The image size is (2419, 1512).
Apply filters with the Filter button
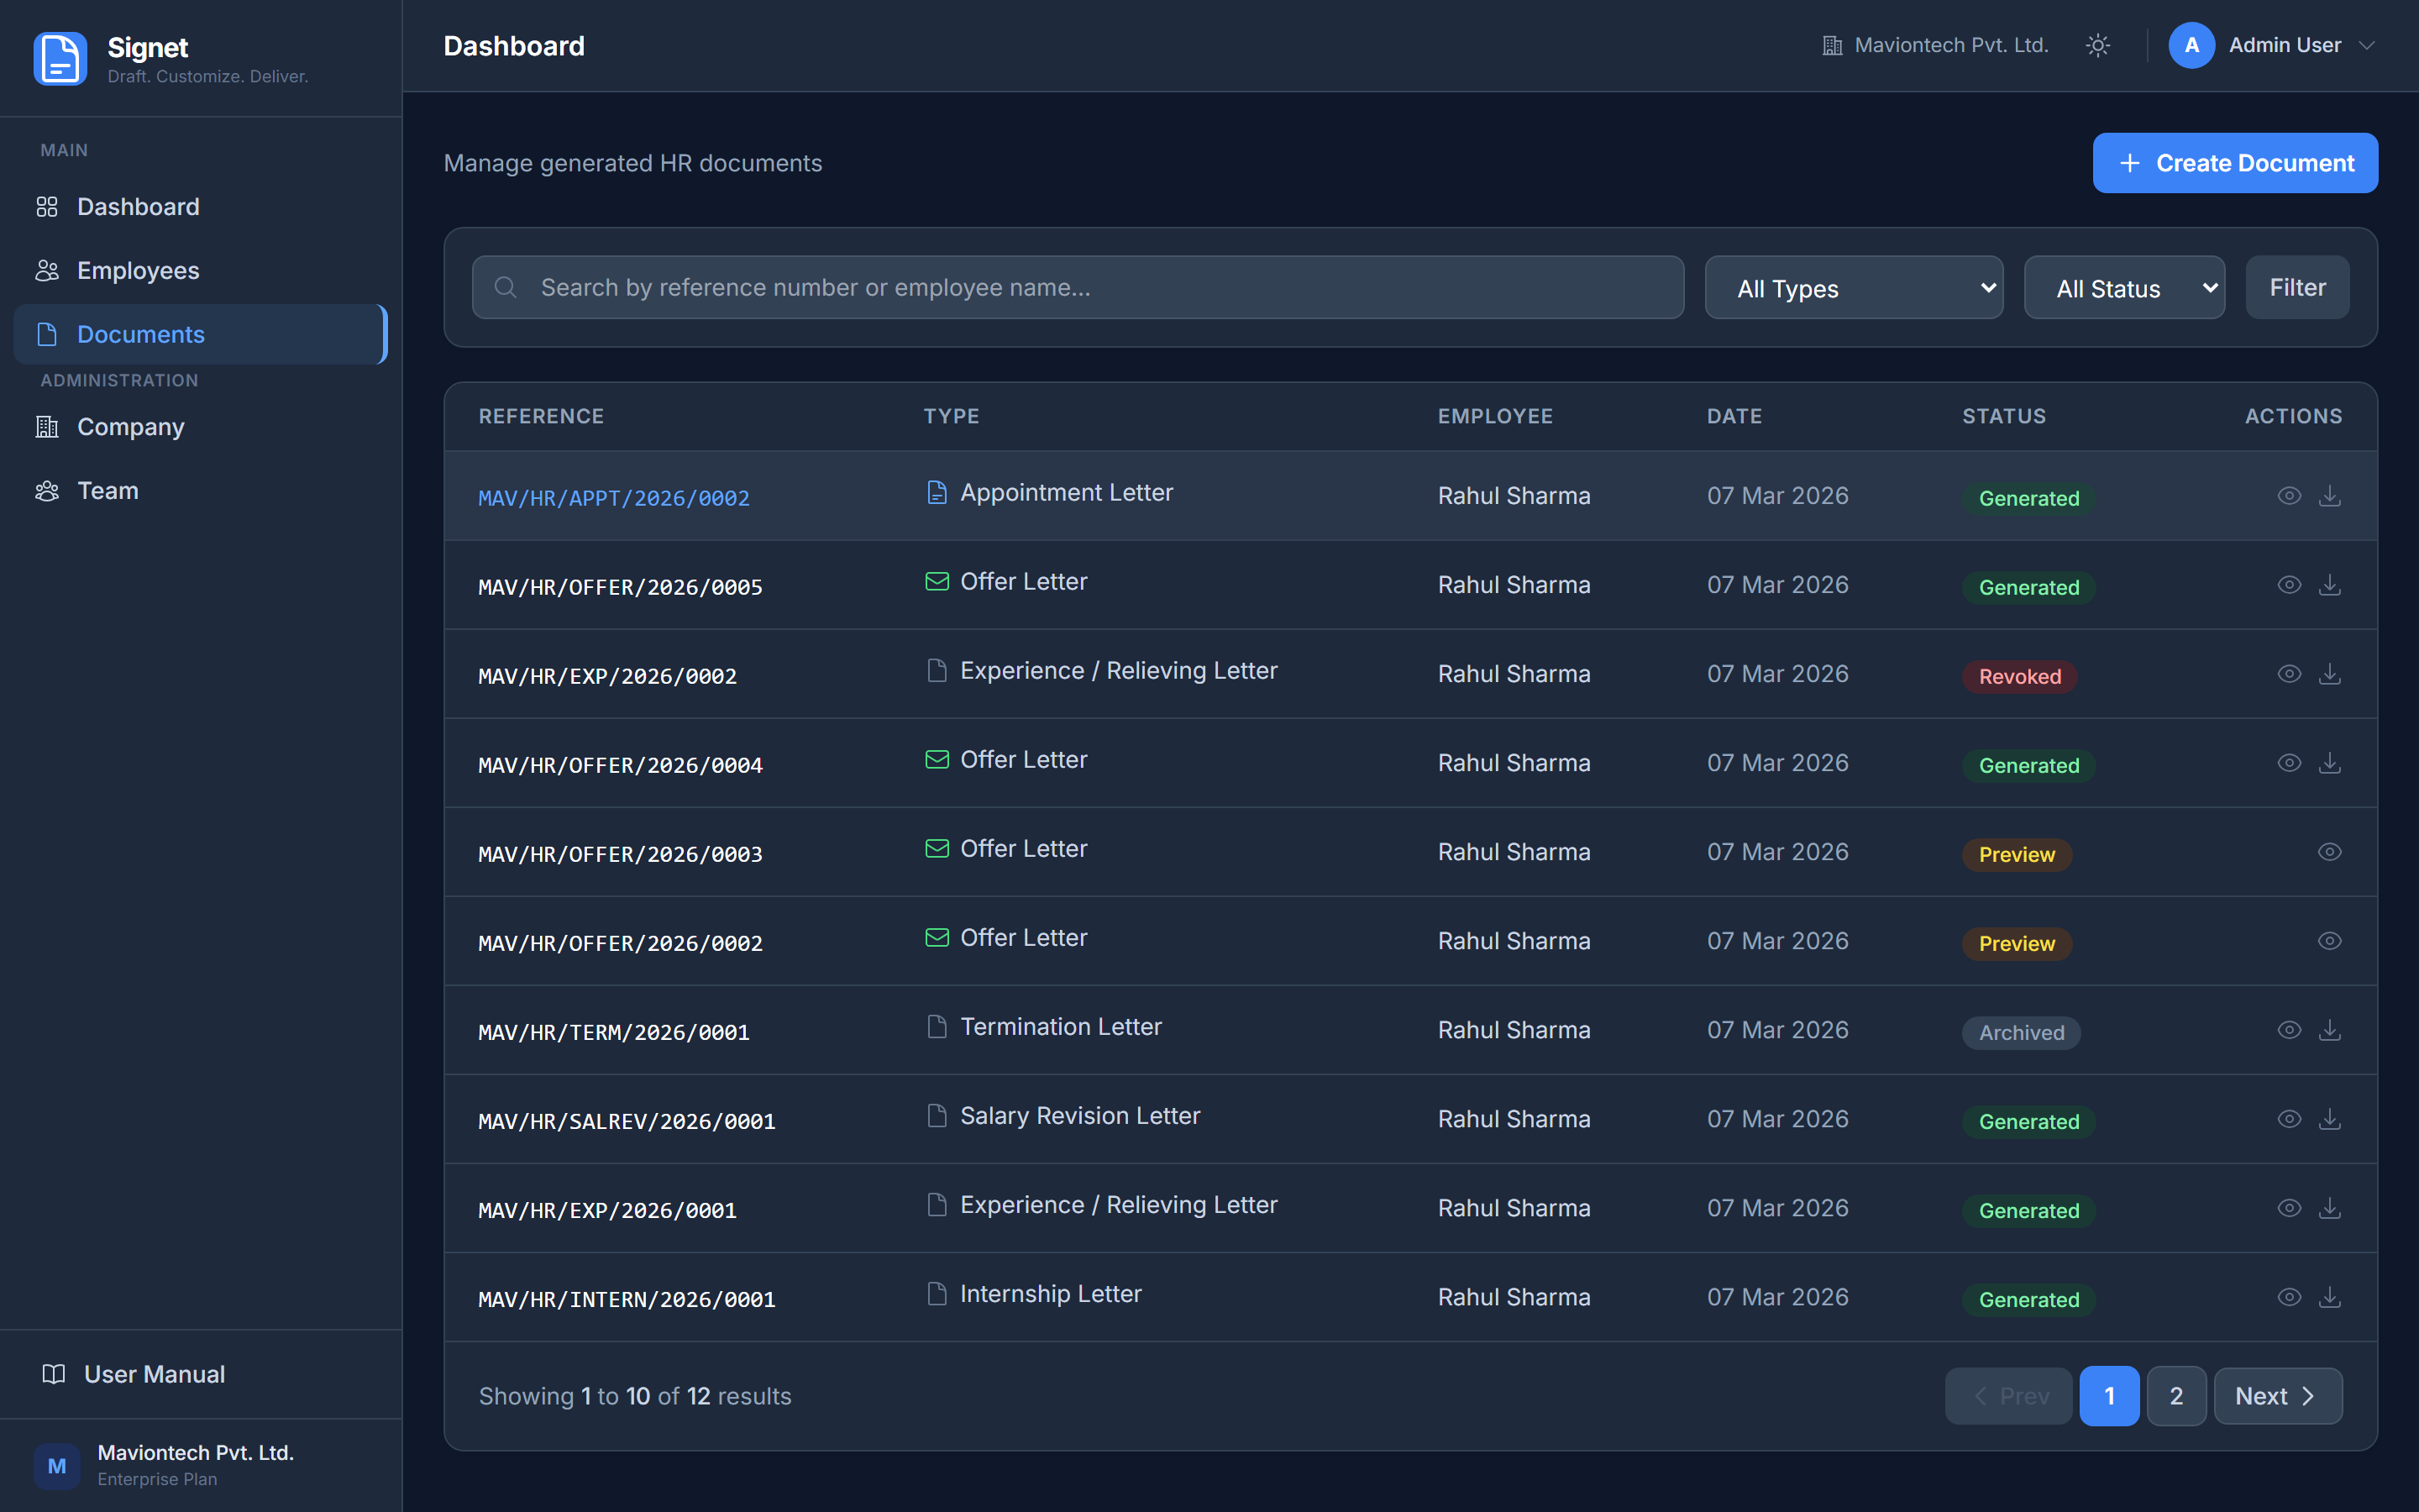coord(2296,288)
